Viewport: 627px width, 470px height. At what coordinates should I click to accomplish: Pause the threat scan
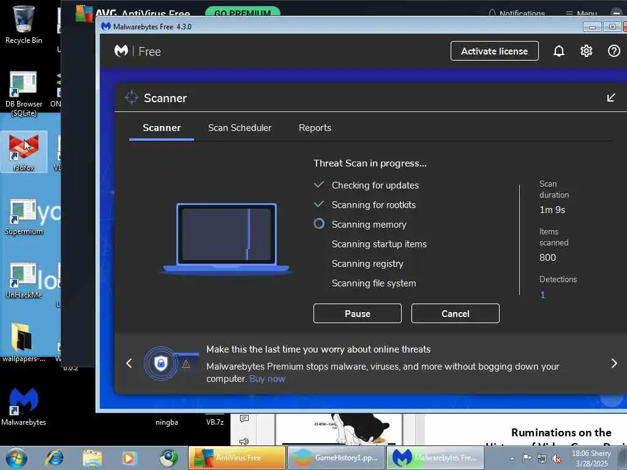pos(358,314)
